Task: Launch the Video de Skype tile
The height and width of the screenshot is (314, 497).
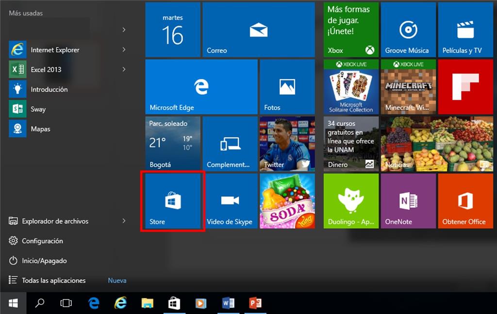Action: click(230, 201)
